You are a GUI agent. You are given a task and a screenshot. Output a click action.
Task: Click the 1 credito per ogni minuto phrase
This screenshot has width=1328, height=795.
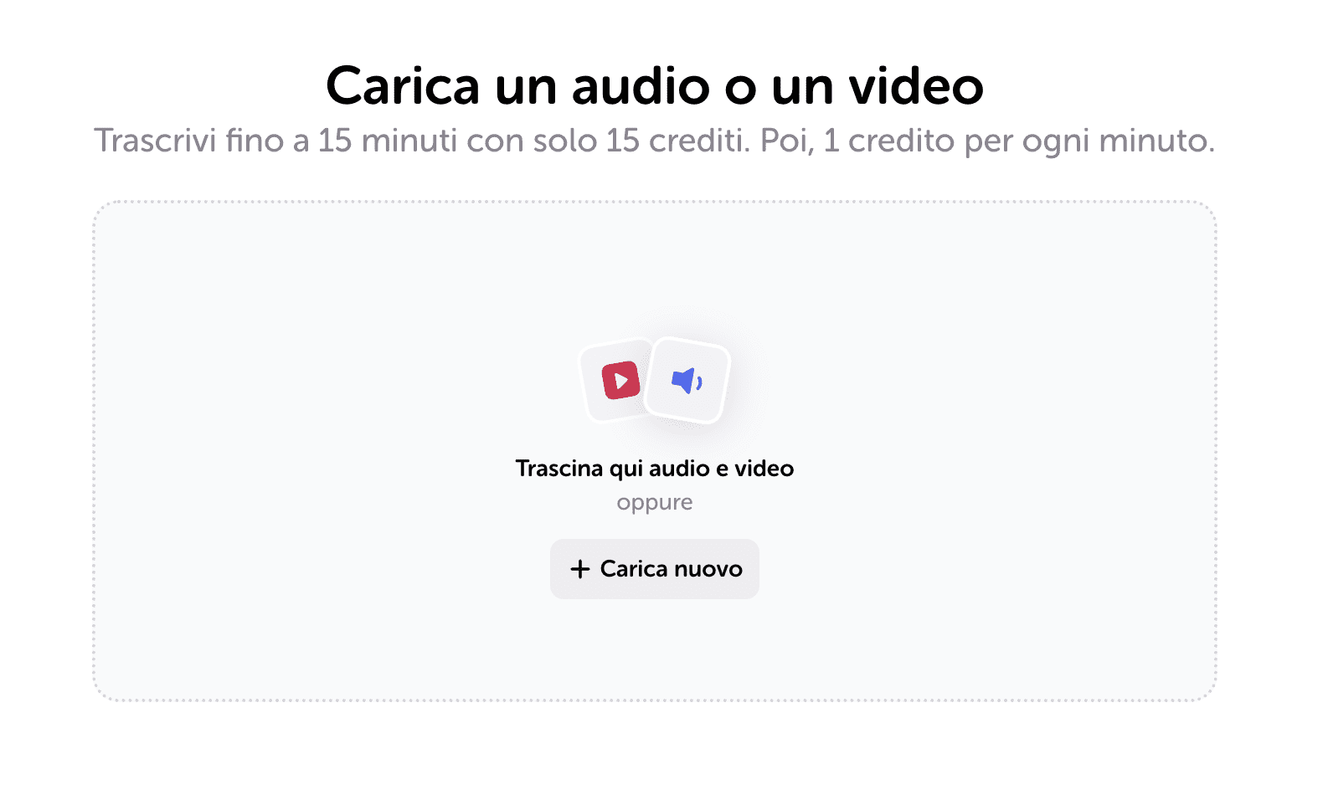[x=1019, y=141]
